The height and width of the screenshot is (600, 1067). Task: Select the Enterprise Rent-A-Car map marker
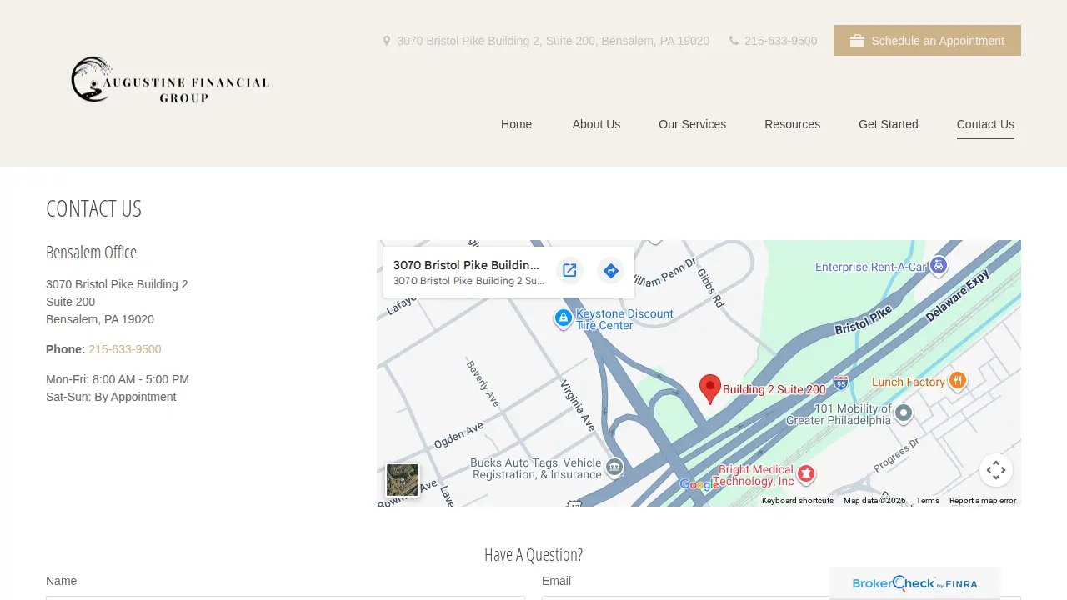939,266
